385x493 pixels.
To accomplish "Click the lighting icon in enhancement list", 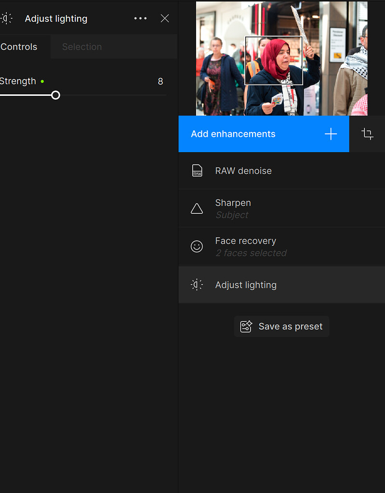I will coord(197,285).
